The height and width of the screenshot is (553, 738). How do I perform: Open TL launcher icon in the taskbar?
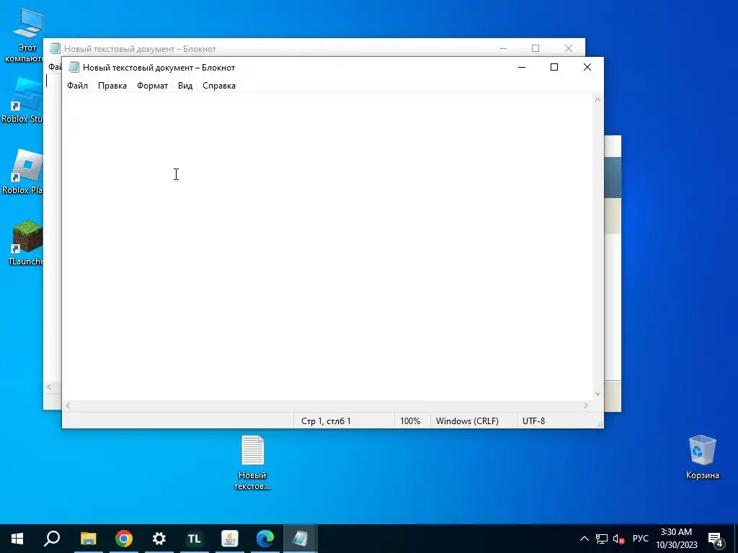pos(195,539)
